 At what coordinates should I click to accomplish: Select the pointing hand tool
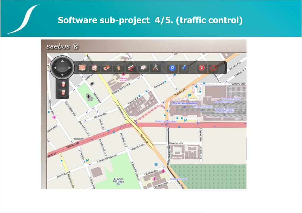pos(119,68)
